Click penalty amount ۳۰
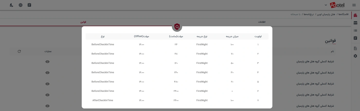This screenshot has width=360, height=111. [x=232, y=72]
